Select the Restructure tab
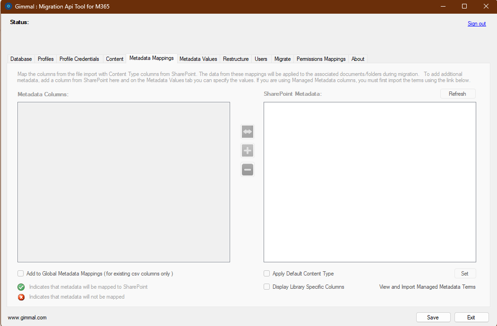Image resolution: width=497 pixels, height=326 pixels. (x=235, y=59)
